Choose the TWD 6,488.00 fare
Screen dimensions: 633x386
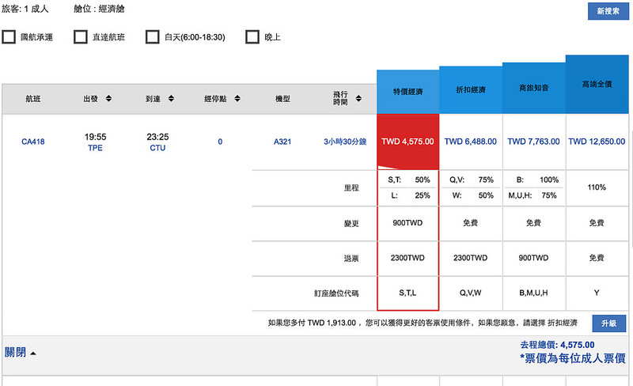click(x=471, y=142)
